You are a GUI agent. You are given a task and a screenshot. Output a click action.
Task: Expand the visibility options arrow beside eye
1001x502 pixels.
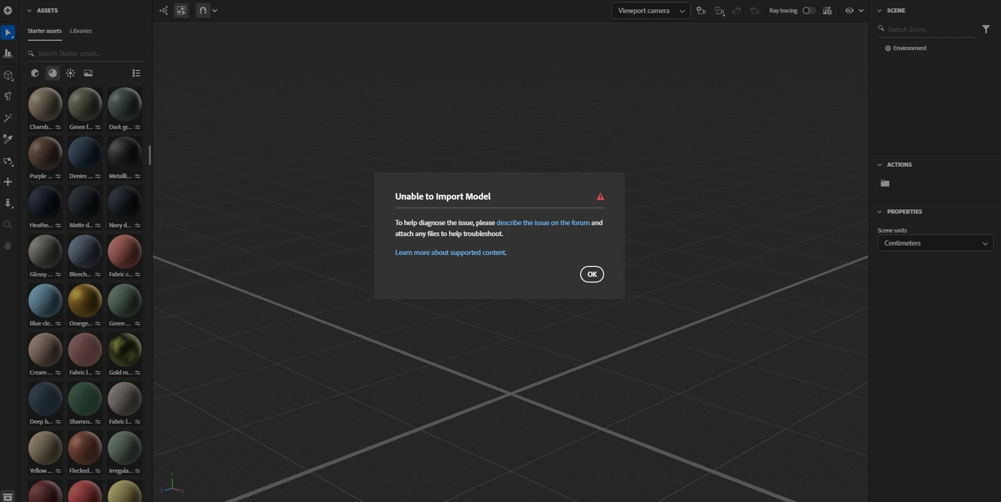tap(861, 10)
